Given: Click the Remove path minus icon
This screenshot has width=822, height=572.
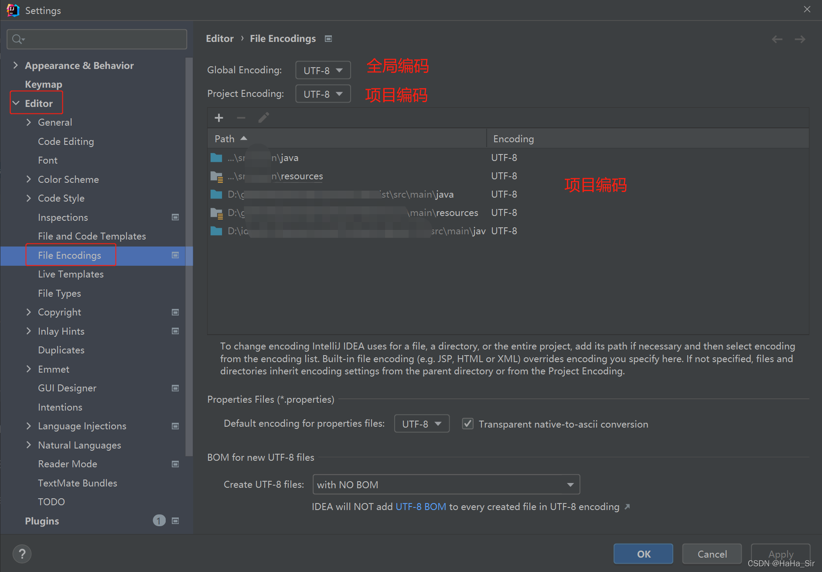Looking at the screenshot, I should point(241,118).
